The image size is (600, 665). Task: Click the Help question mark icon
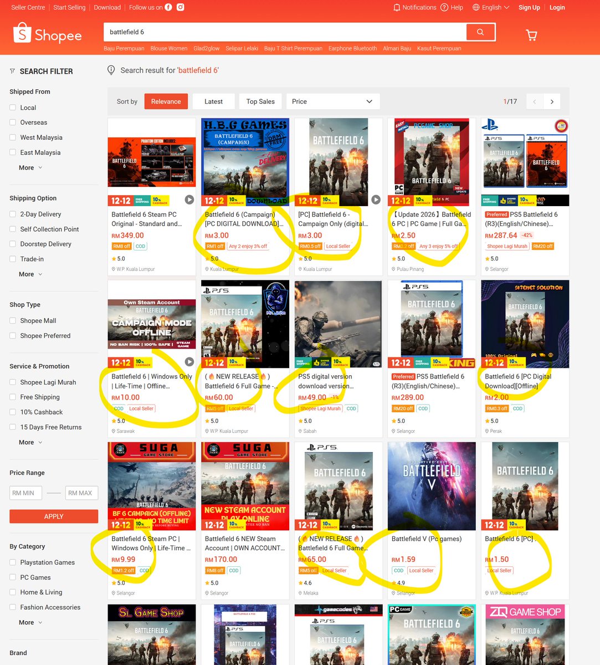pyautogui.click(x=444, y=7)
